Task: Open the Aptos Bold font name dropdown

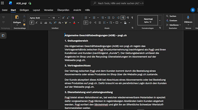Action: 49,18
